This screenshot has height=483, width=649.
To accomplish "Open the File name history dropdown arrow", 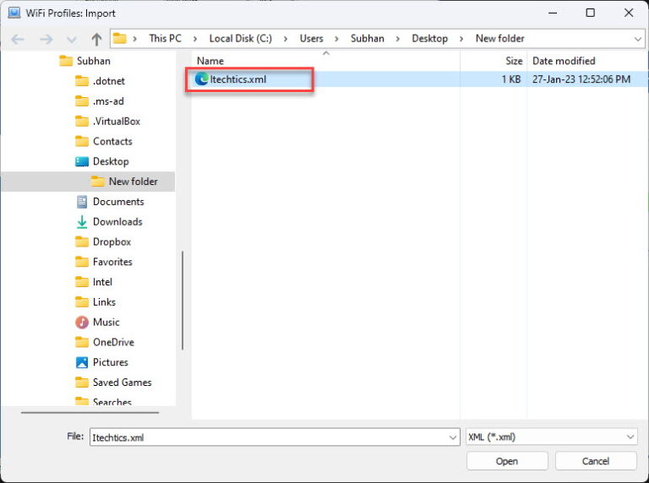I will (453, 437).
